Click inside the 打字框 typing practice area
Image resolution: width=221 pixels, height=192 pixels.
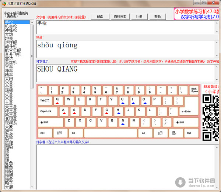[126, 167]
